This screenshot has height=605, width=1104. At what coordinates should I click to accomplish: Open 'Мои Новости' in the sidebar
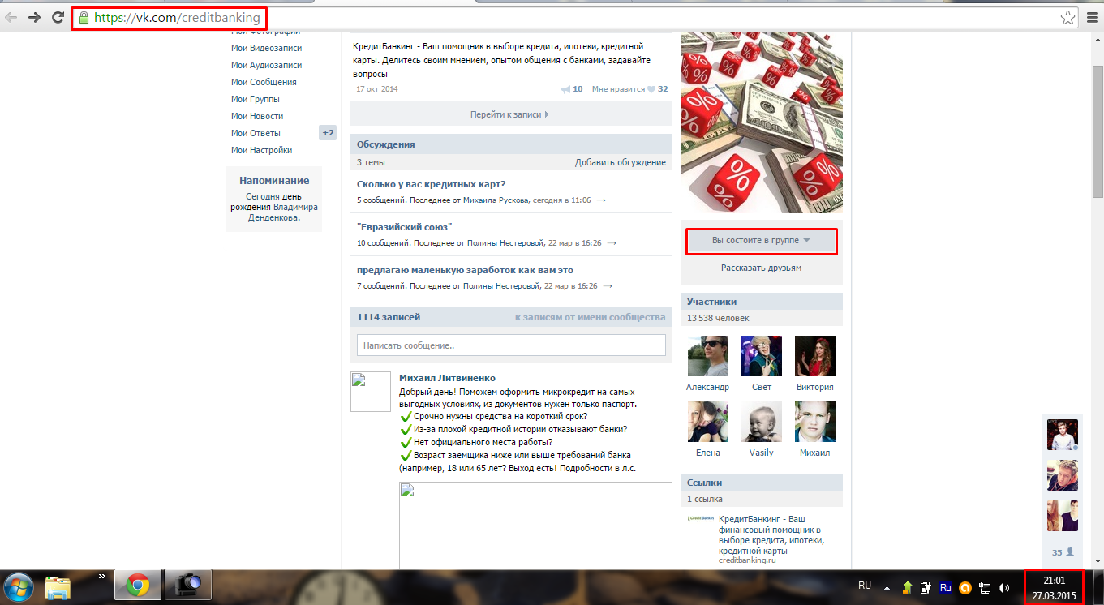click(x=257, y=116)
